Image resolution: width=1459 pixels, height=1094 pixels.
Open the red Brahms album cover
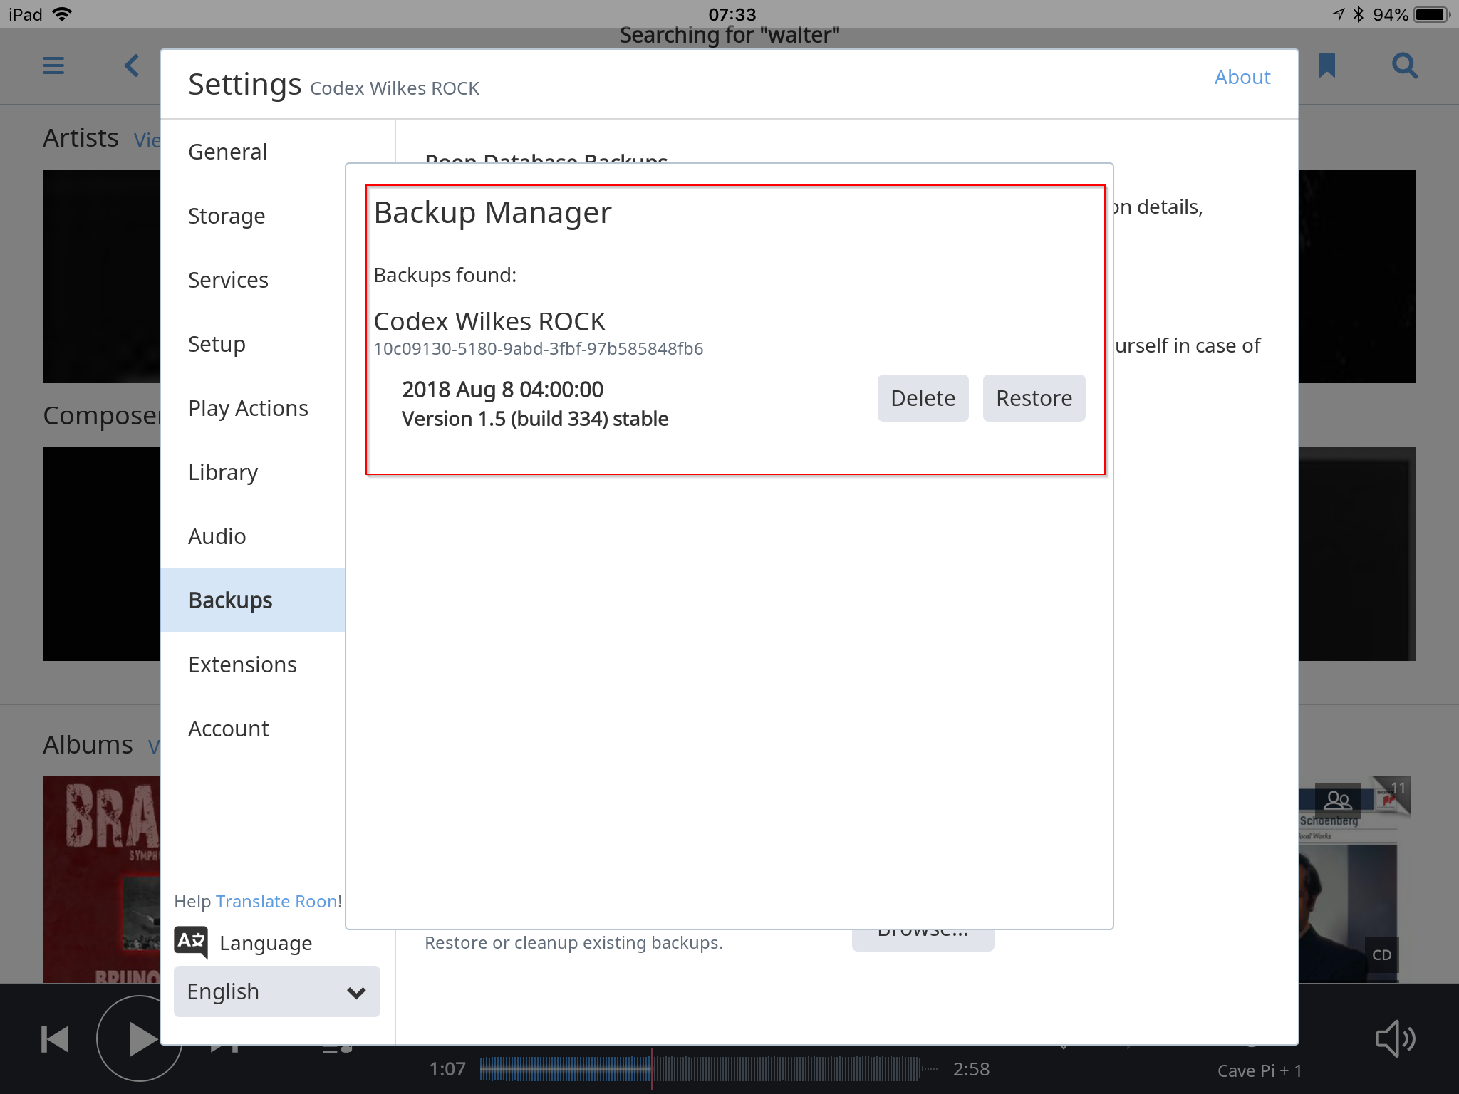coord(101,880)
